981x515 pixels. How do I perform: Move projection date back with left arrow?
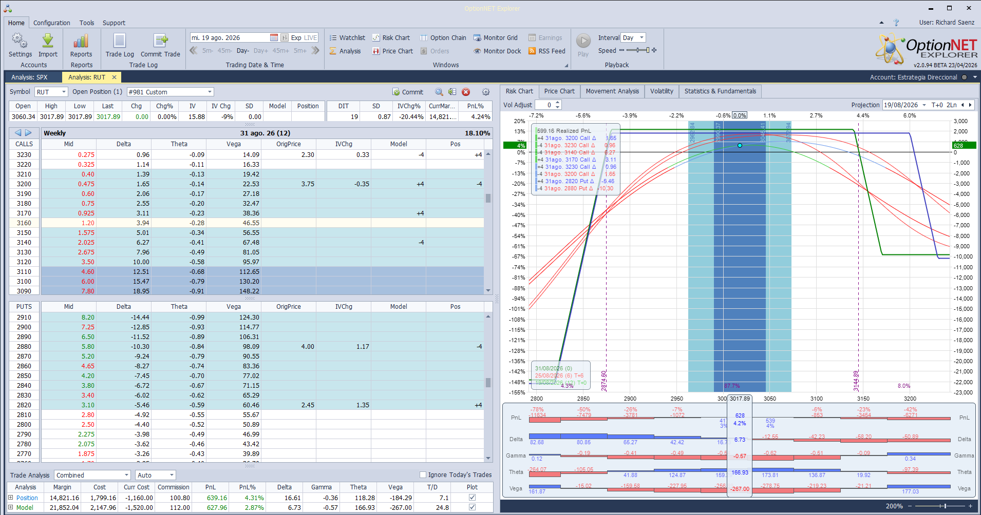click(963, 105)
